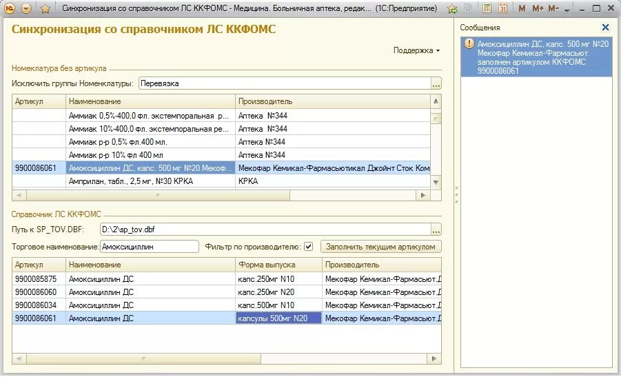
Task: Click the grayed history document icon
Action: click(468, 8)
